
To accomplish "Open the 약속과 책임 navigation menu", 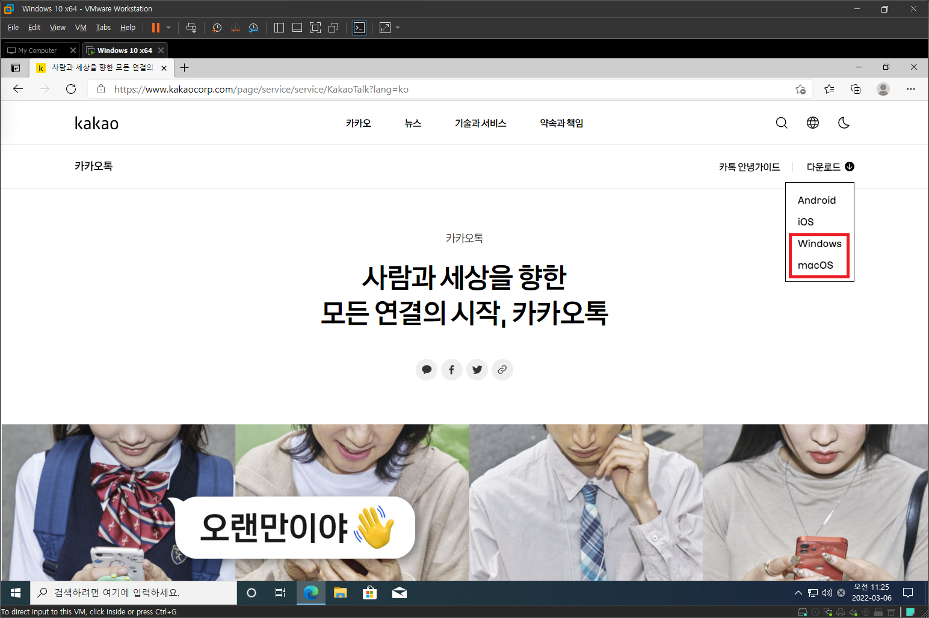I will [561, 123].
